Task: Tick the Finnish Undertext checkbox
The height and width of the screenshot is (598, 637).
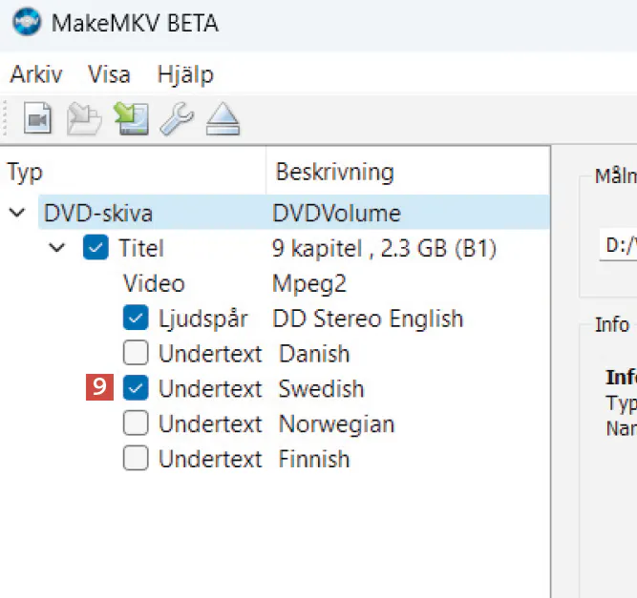Action: click(136, 459)
